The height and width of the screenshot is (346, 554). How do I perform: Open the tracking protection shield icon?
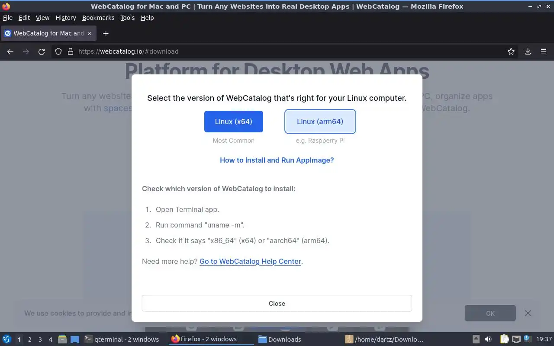coord(58,51)
